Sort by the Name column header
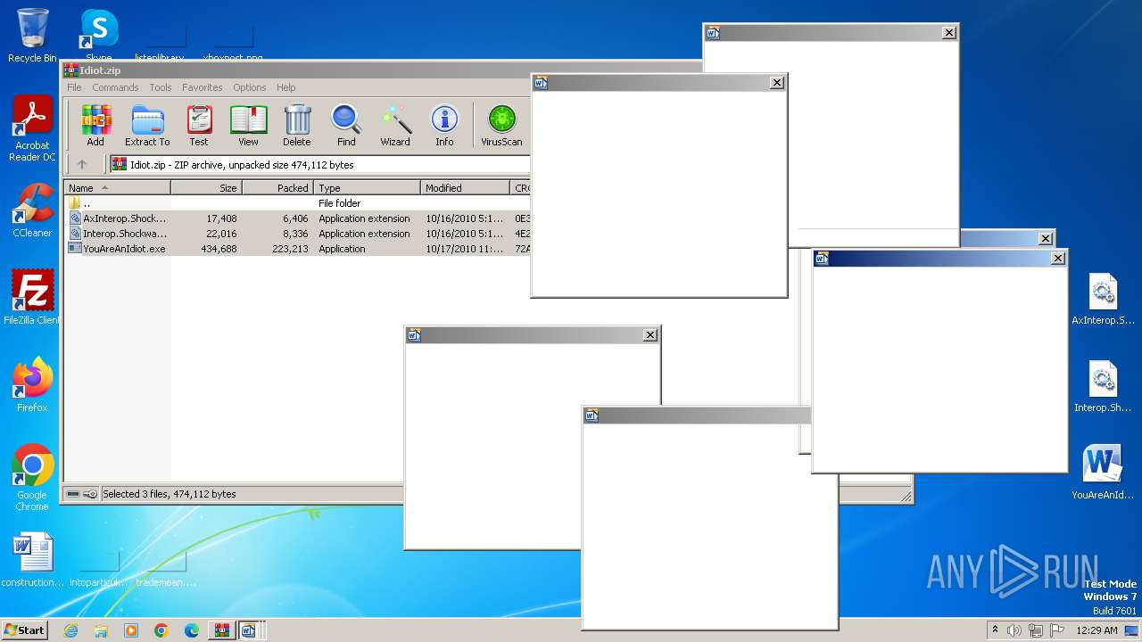The height and width of the screenshot is (642, 1142). pos(117,188)
